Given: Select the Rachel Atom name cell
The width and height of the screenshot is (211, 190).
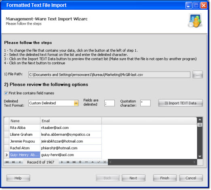Looking at the screenshot, I should (25, 148).
